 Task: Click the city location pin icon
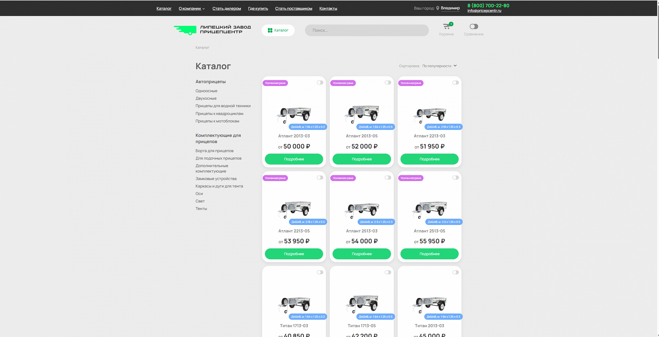pyautogui.click(x=438, y=8)
